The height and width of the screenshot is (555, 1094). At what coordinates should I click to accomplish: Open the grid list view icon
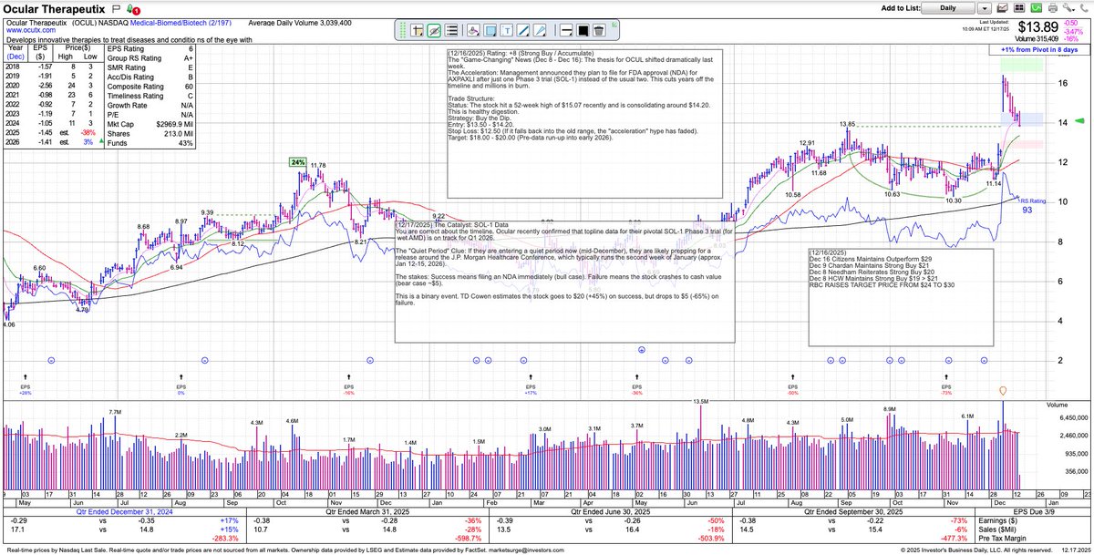tap(1019, 8)
